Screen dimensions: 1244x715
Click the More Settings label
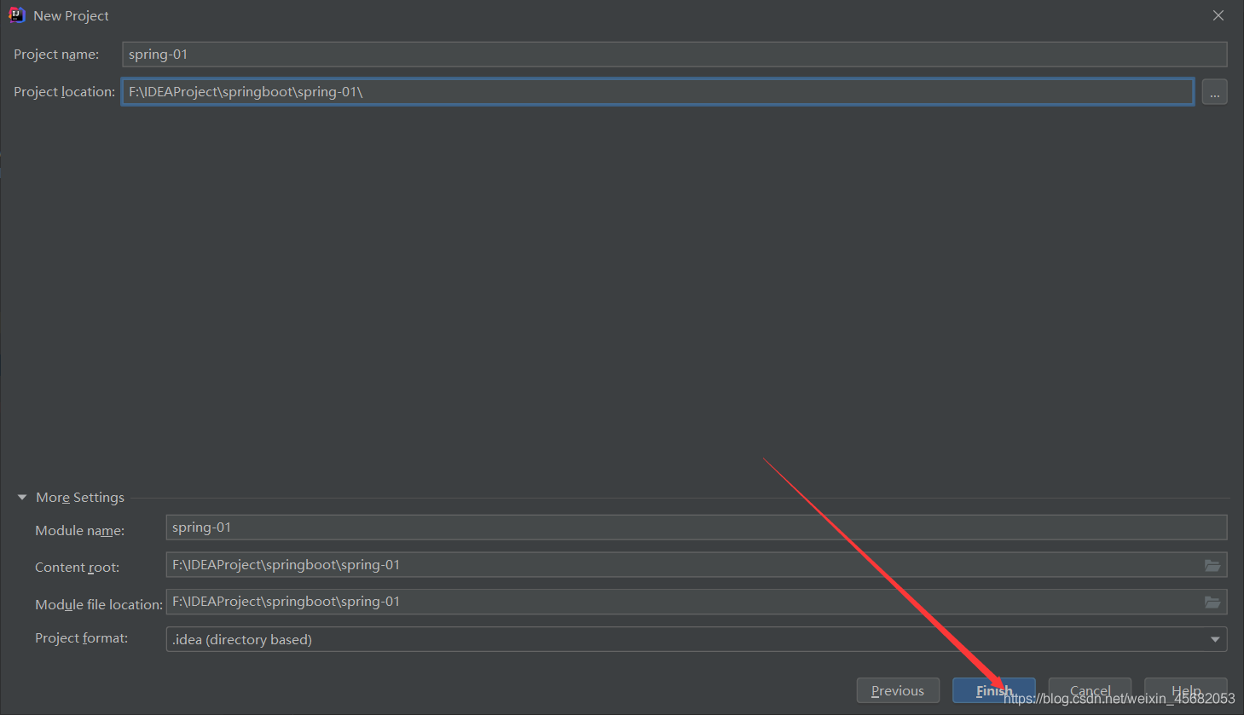pyautogui.click(x=80, y=498)
